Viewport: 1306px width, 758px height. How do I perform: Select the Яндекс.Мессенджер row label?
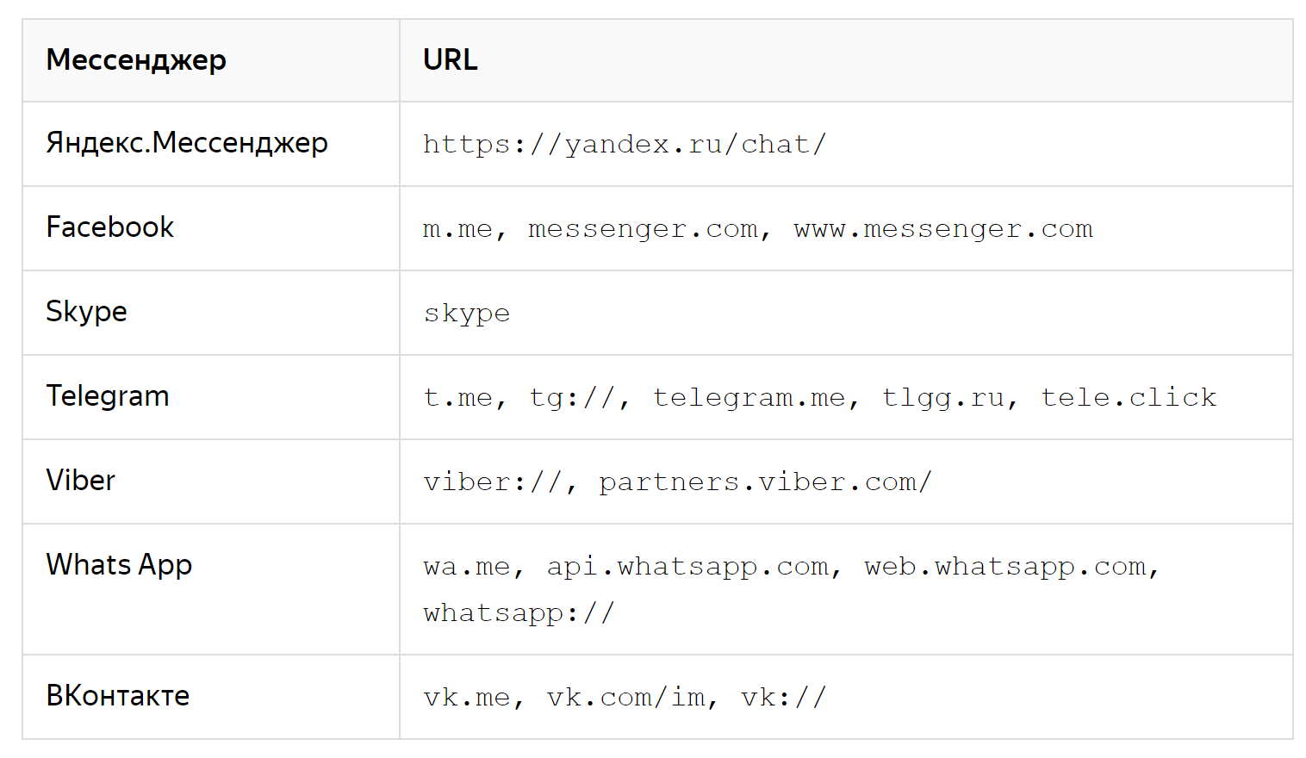[x=187, y=143]
